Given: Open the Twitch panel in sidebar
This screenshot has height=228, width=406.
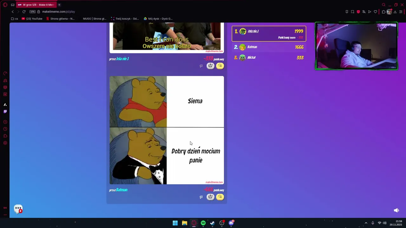Looking at the screenshot, I should click(x=5, y=111).
